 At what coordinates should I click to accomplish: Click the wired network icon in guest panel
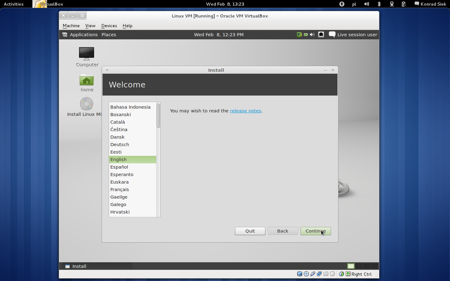pos(321,35)
